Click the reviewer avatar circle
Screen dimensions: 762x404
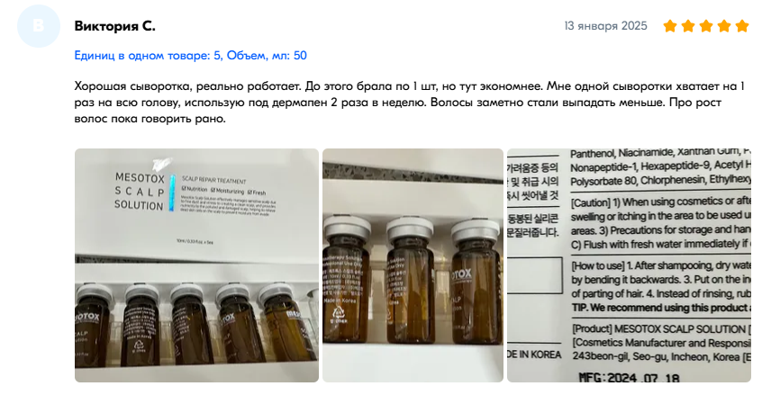click(x=39, y=26)
